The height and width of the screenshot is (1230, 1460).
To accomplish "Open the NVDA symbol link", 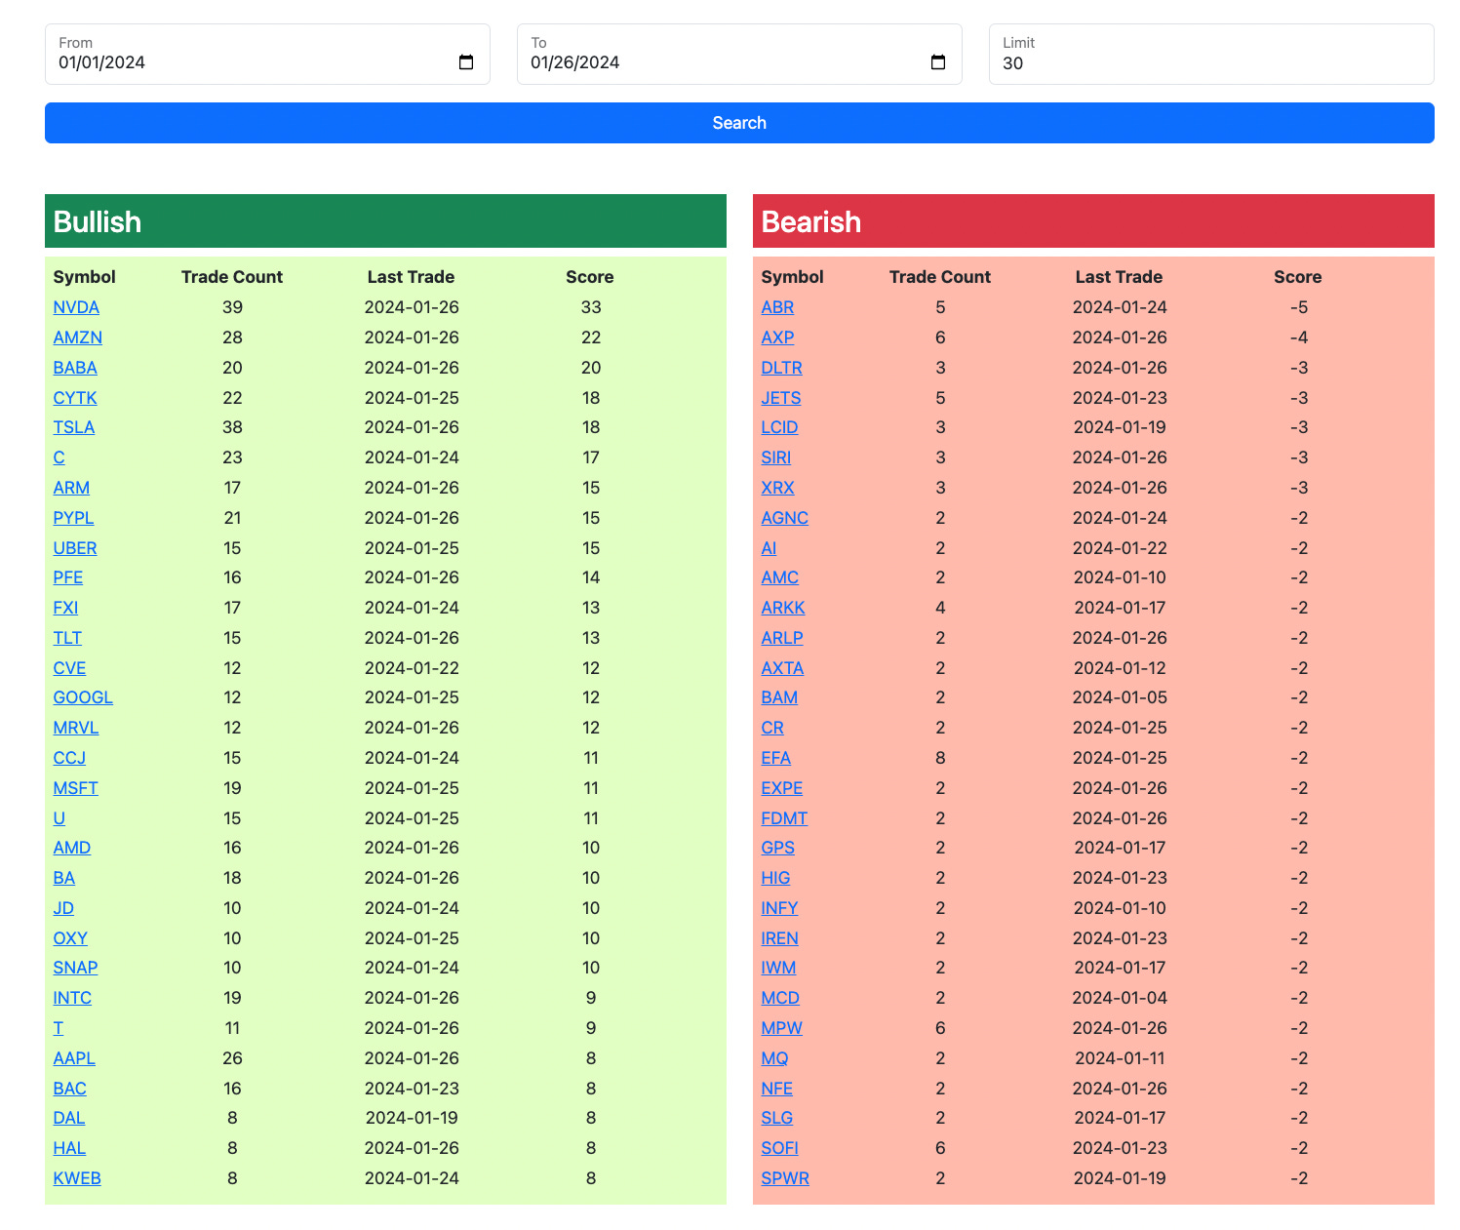I will click(x=76, y=307).
